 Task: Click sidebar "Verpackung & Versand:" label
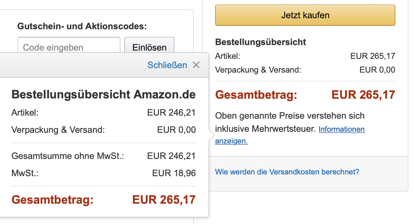(258, 70)
